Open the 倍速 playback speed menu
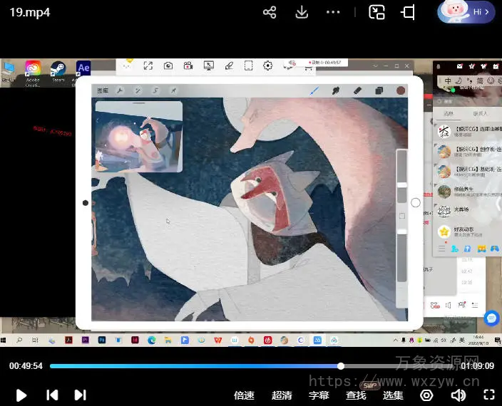 click(245, 395)
